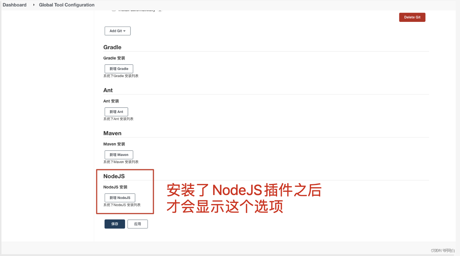Open the Install automatically help icon
This screenshot has height=256, width=460.
pos(160,10)
